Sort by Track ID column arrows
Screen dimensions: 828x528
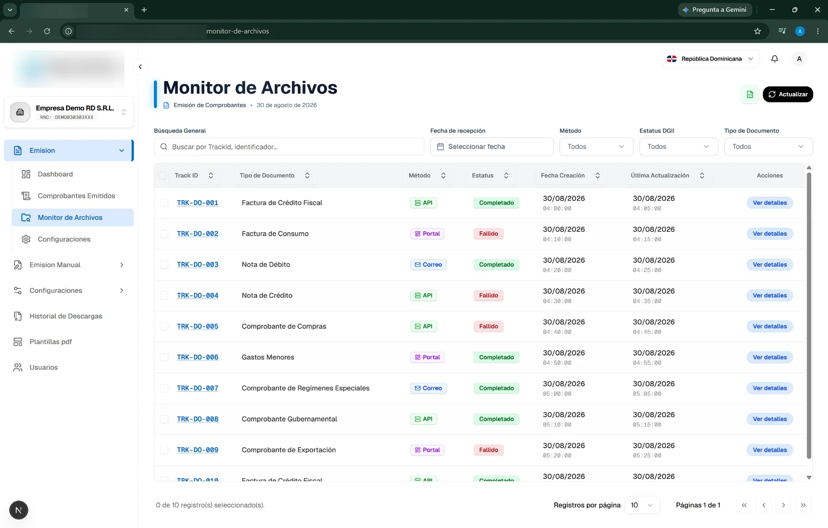tap(211, 176)
